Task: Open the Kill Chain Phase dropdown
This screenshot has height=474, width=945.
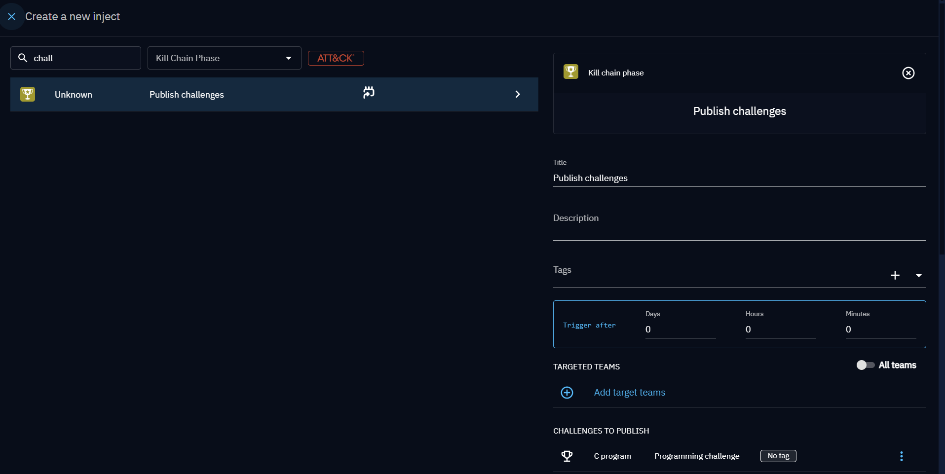Action: pos(224,58)
